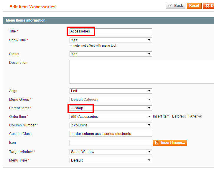Open the Show Title dropdown
214x171 pixels.
[x=111, y=40]
